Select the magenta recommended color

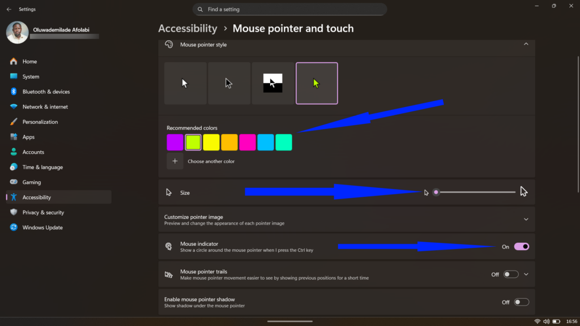pos(248,142)
